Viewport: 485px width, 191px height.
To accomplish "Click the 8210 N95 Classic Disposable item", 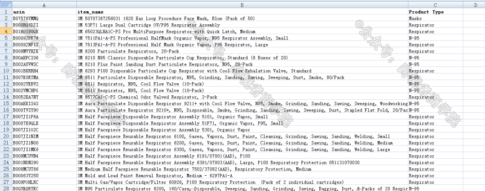I will coord(242,58).
